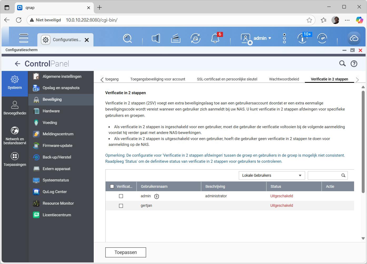Open a new browser tab
Screen dimensions: 367x264
pyautogui.click(x=99, y=8)
